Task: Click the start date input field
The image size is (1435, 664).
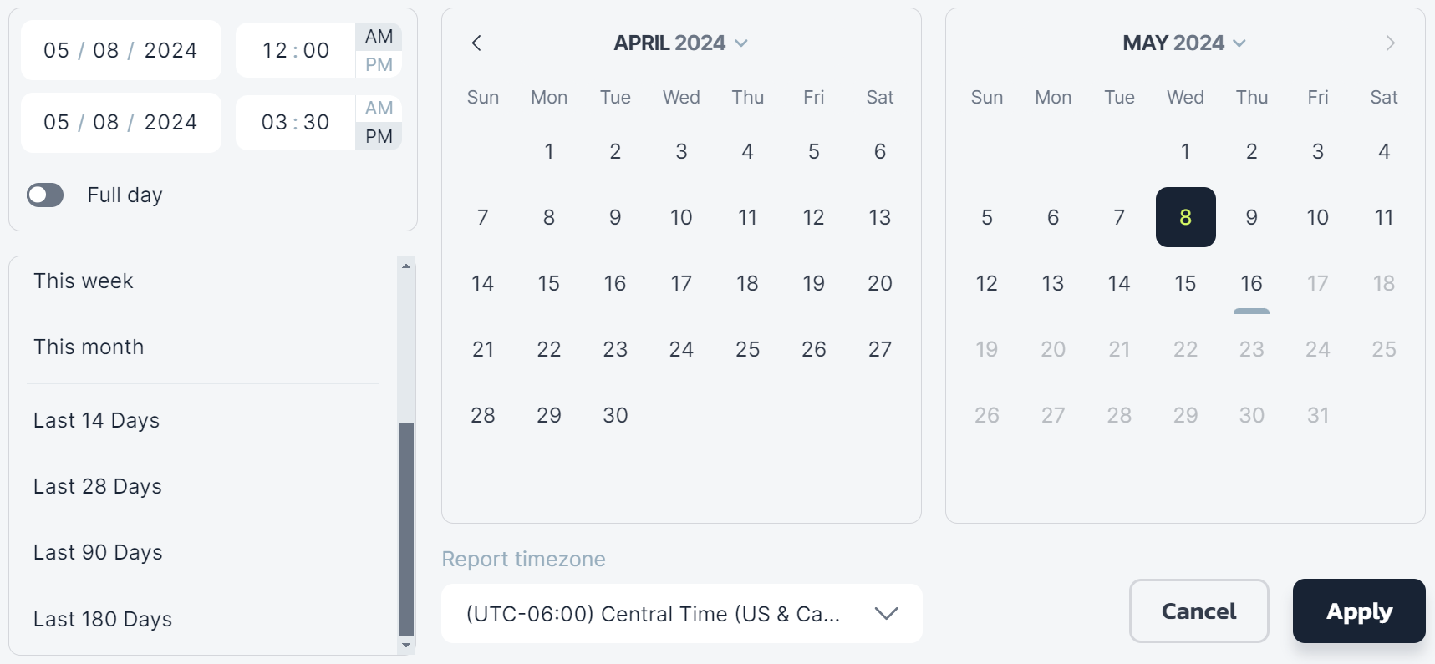Action: tap(120, 51)
